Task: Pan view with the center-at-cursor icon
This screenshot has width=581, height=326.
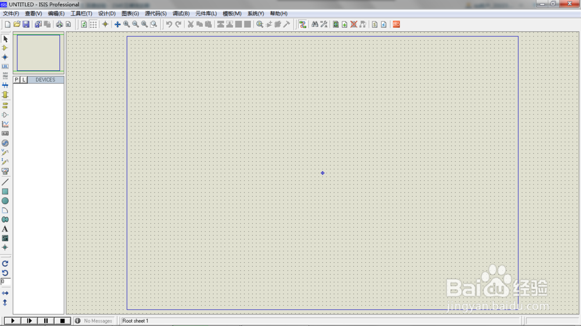Action: click(x=117, y=24)
